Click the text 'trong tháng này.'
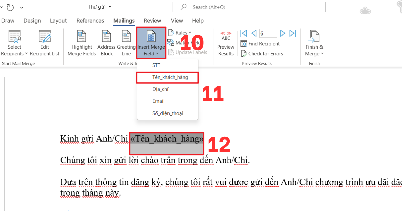 tap(90, 193)
